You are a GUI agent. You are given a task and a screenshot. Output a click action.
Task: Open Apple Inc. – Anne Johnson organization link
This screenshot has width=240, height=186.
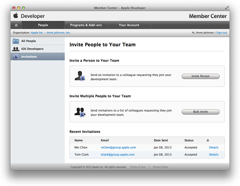pyautogui.click(x=51, y=33)
